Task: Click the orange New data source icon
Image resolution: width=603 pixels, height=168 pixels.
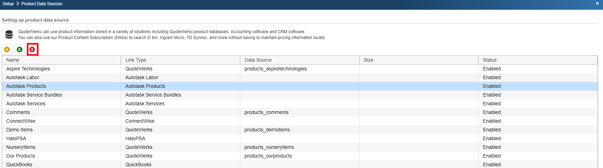Action: pyautogui.click(x=7, y=49)
